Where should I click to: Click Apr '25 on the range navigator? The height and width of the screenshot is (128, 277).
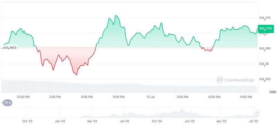[221, 121]
